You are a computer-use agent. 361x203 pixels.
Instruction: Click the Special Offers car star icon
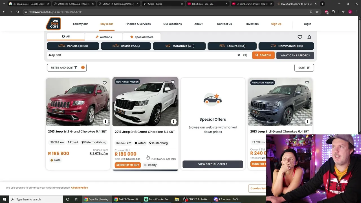213,100
